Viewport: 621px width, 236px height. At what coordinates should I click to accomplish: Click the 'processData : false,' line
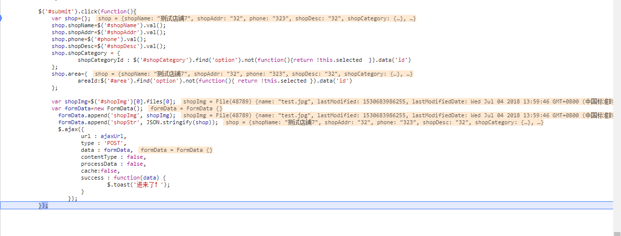[x=113, y=164]
